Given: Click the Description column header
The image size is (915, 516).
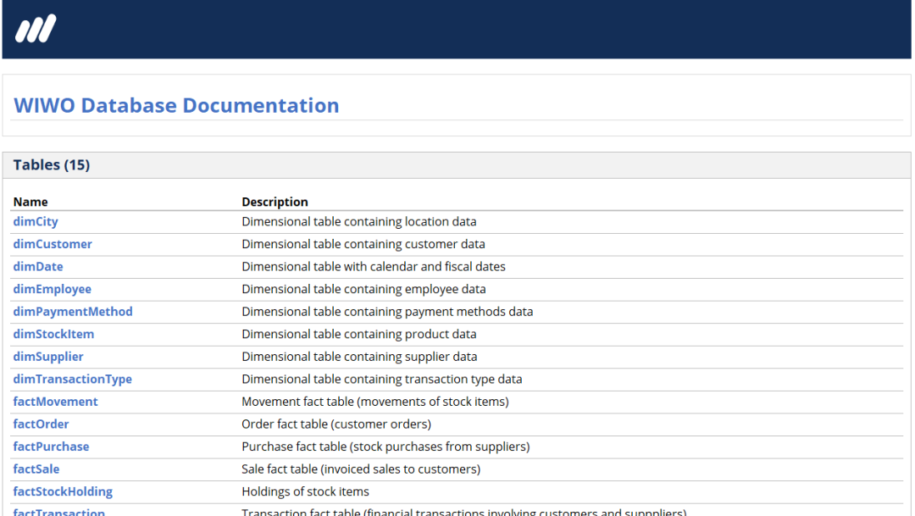Looking at the screenshot, I should click(274, 202).
